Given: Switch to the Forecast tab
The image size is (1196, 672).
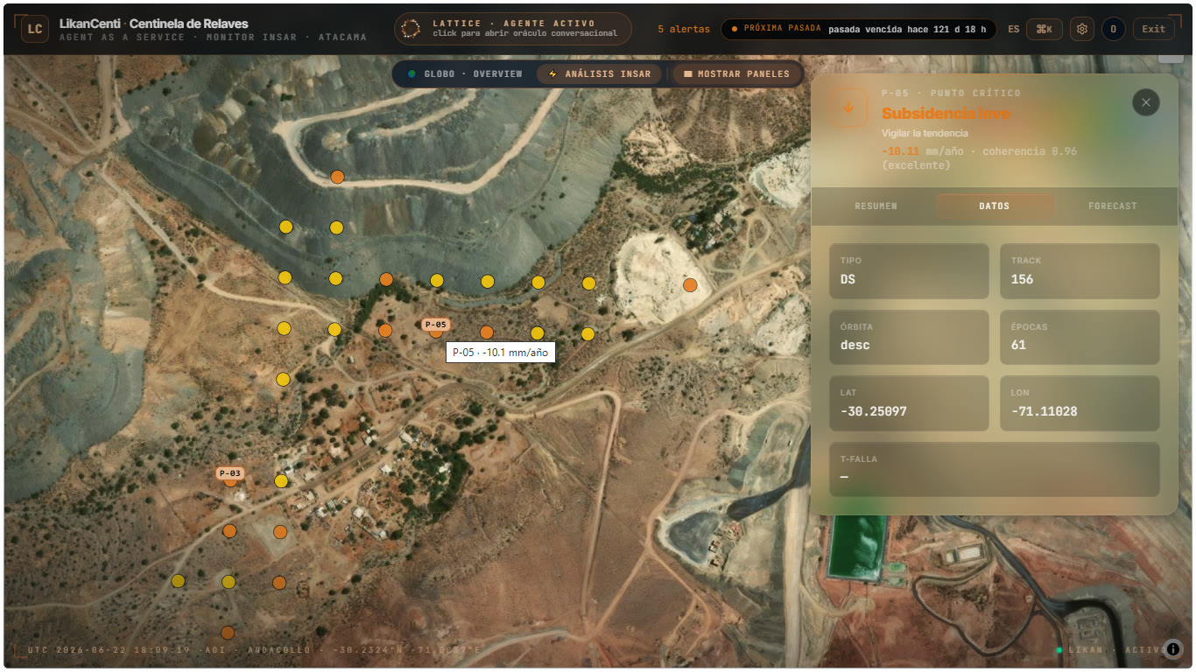Looking at the screenshot, I should coord(1112,206).
